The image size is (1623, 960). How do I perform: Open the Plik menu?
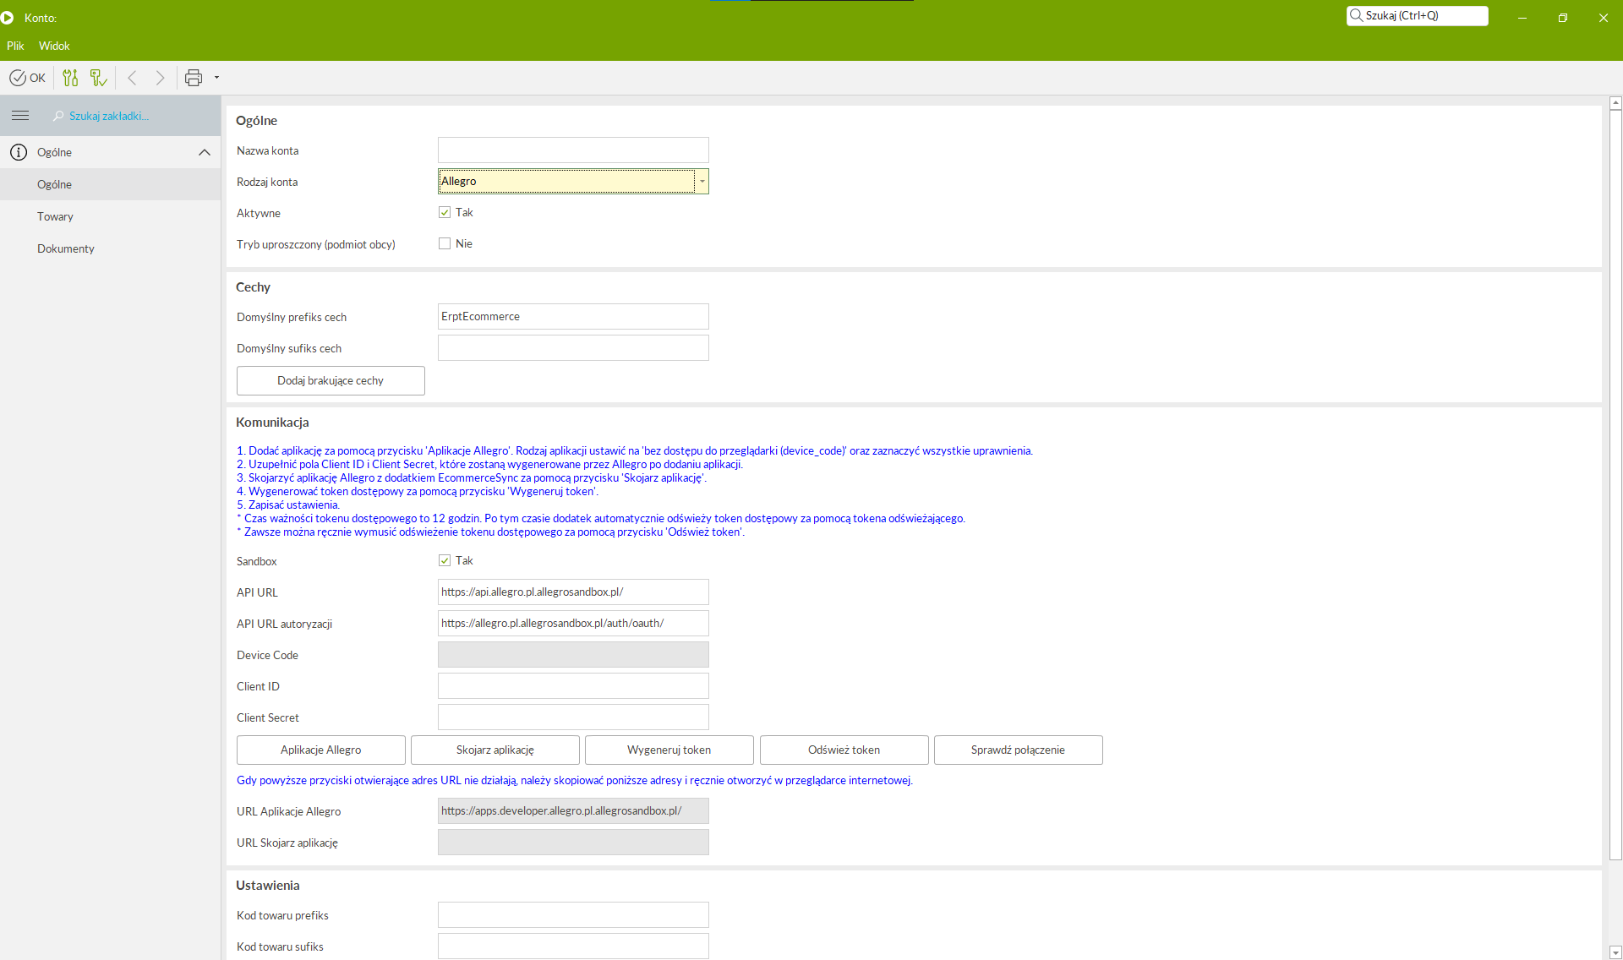coord(15,46)
